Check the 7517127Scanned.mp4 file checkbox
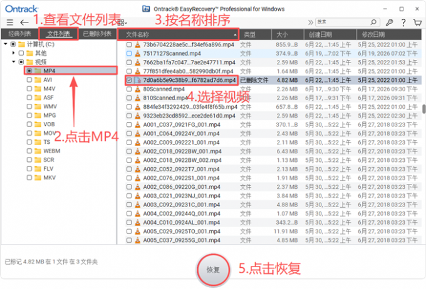The width and height of the screenshot is (426, 289). (129, 53)
